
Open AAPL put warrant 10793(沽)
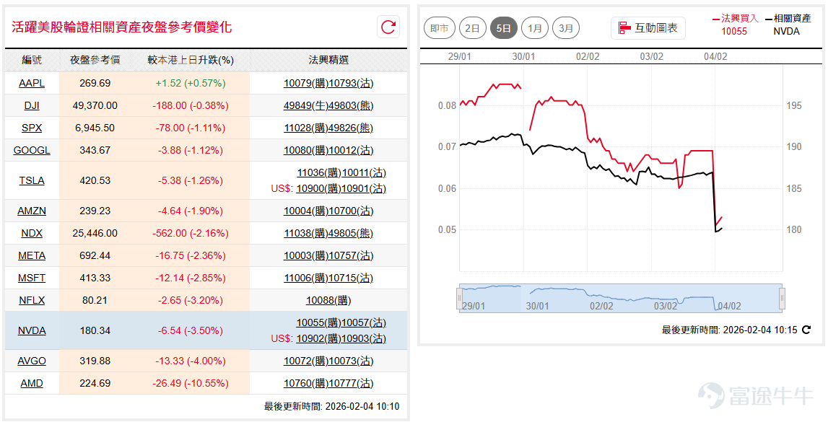point(351,84)
